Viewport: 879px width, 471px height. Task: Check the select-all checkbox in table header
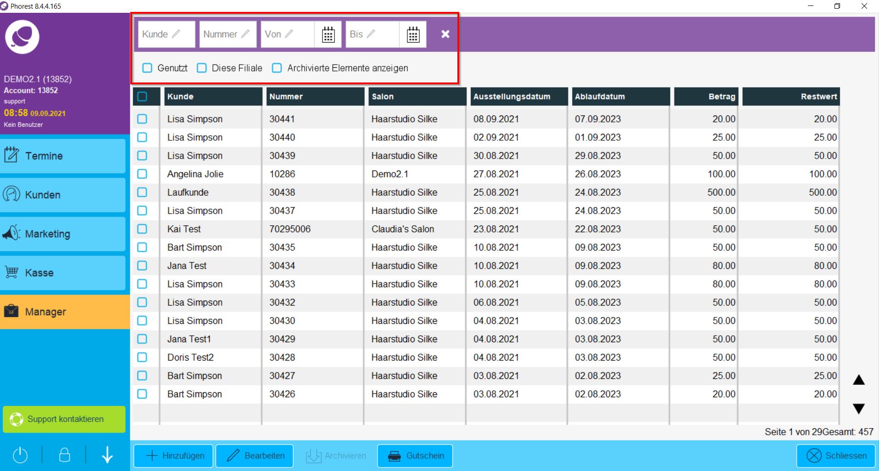pos(142,97)
